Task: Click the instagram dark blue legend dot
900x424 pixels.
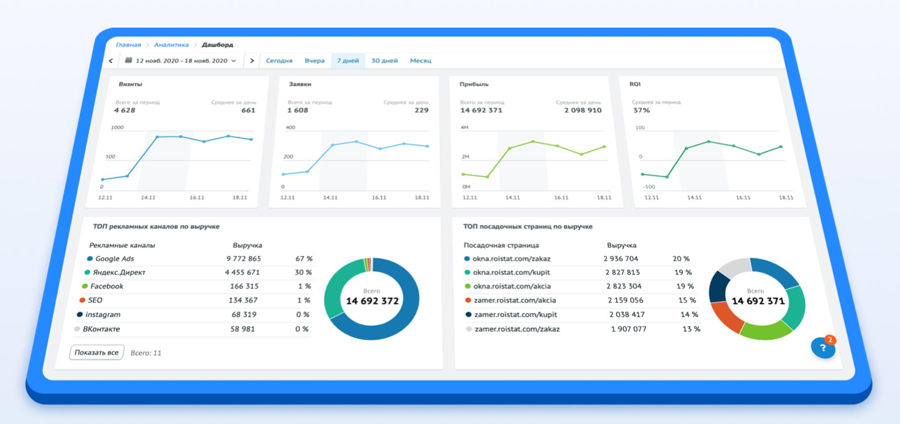Action: tap(80, 315)
